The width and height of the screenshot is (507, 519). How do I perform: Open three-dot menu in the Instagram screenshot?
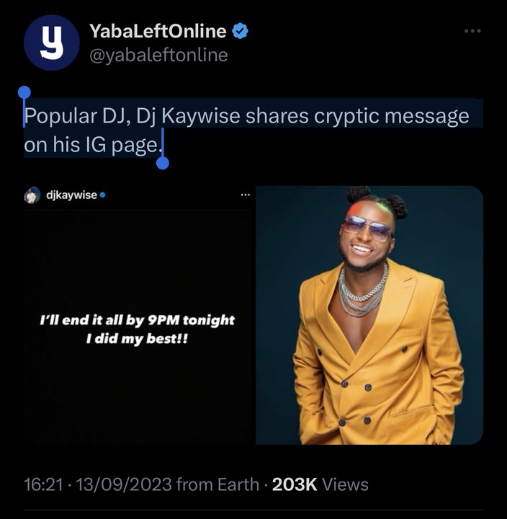click(x=246, y=195)
